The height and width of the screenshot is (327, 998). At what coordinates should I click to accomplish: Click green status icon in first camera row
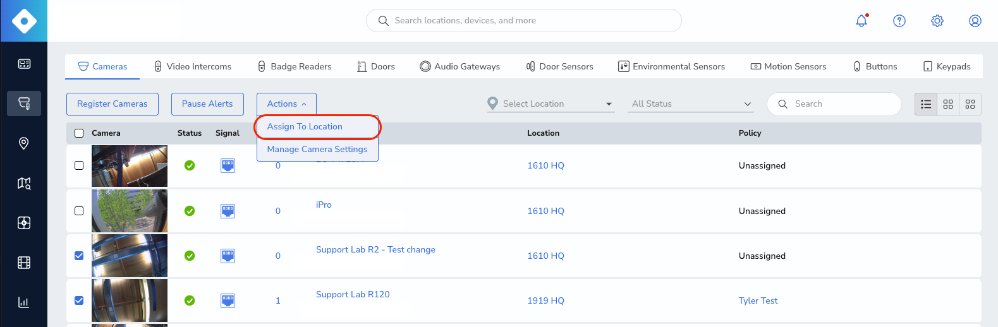pyautogui.click(x=190, y=165)
